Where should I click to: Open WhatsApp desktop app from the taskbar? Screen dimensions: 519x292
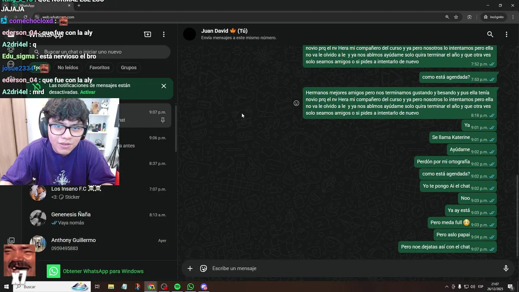click(191, 287)
